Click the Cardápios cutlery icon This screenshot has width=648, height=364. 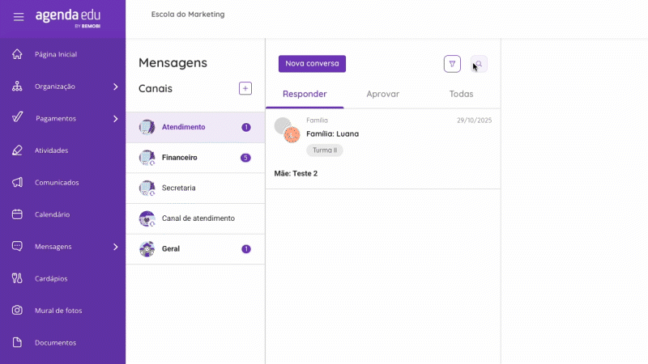pos(17,278)
